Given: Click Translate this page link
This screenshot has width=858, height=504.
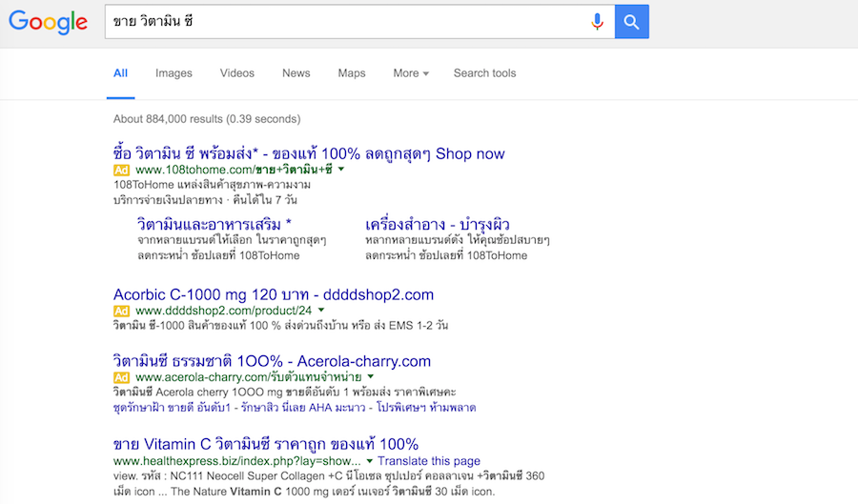Looking at the screenshot, I should coord(428,461).
